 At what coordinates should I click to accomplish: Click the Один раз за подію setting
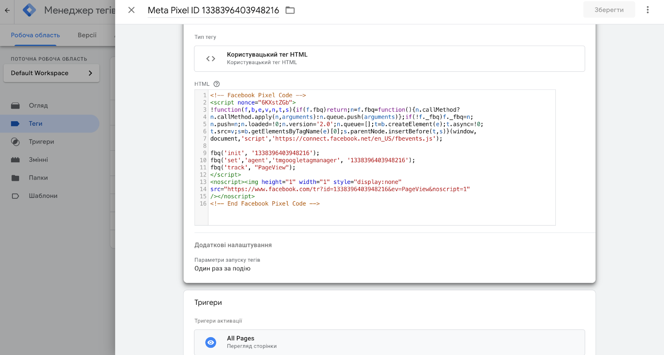[222, 268]
